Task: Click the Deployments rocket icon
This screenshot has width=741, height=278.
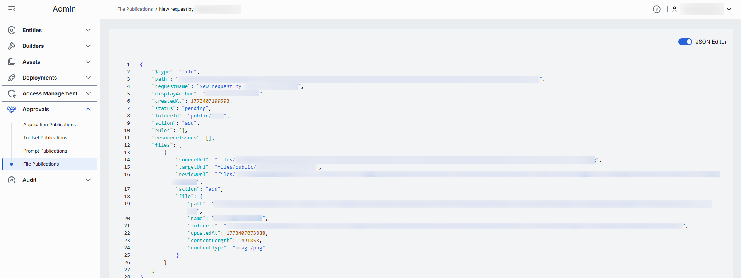Action: (x=12, y=78)
